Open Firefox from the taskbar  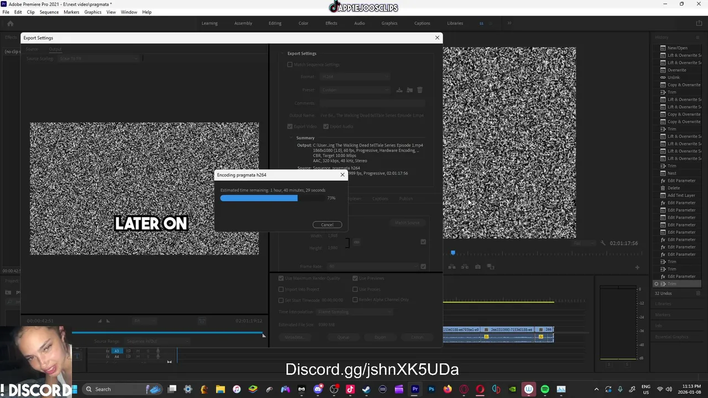coord(447,389)
